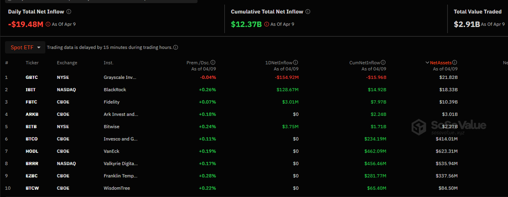
Task: Click GBTC cumulative inflow -$15.96B
Action: click(x=375, y=78)
